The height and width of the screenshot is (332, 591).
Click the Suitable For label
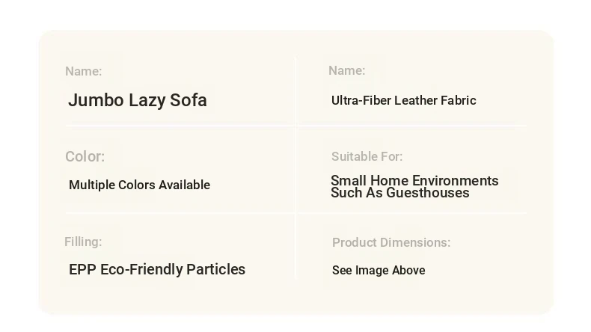[x=367, y=157]
